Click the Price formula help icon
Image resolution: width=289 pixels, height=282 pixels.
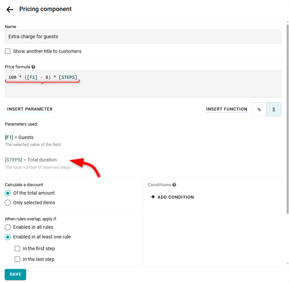pyautogui.click(x=33, y=67)
